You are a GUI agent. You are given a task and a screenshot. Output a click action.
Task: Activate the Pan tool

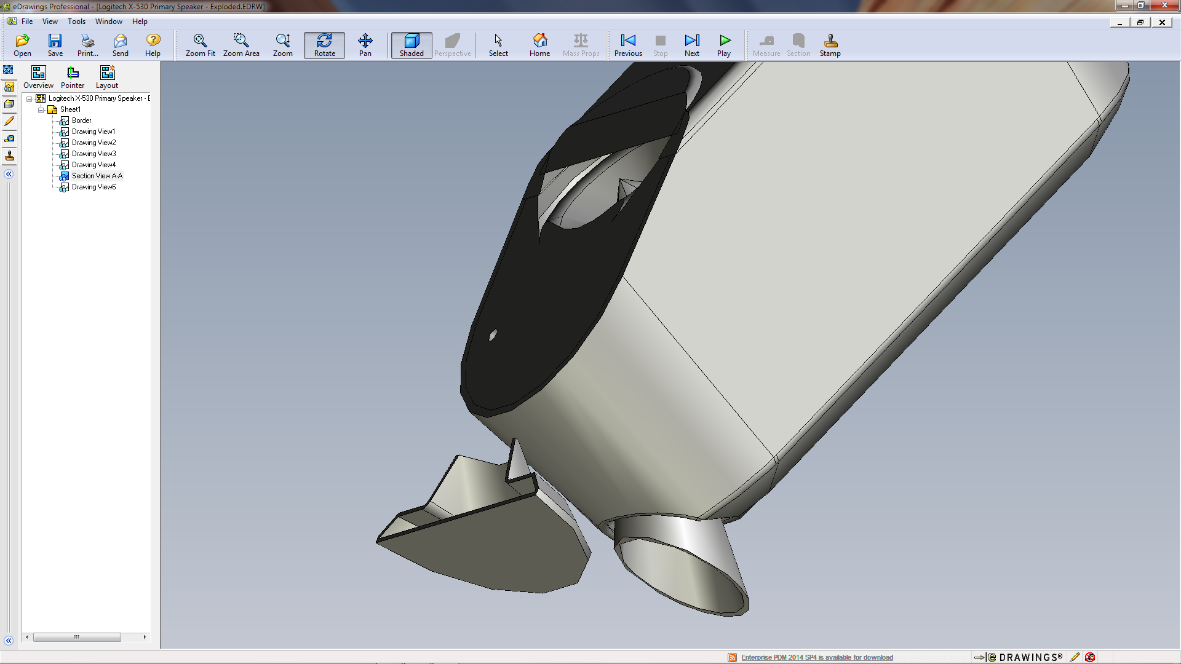click(365, 45)
